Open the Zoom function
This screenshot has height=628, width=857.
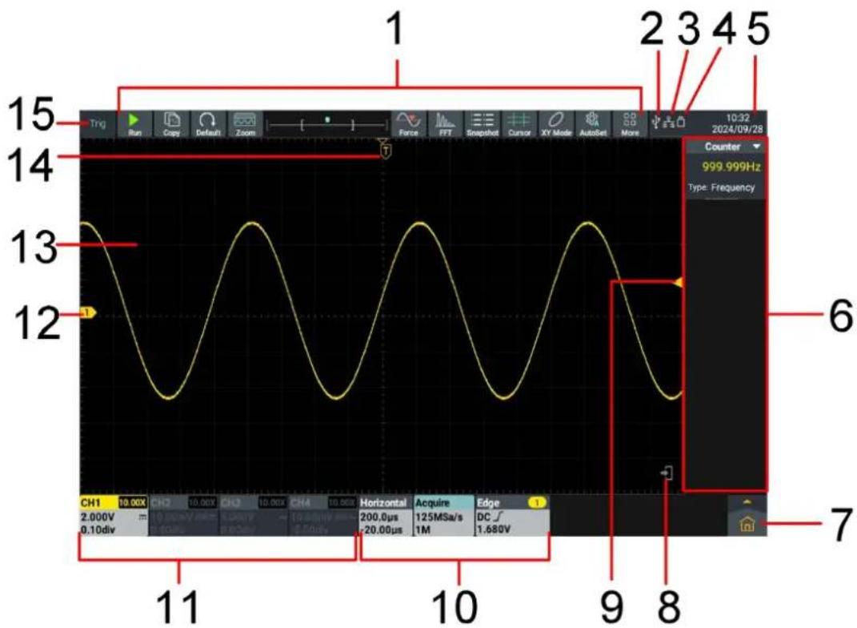click(245, 124)
